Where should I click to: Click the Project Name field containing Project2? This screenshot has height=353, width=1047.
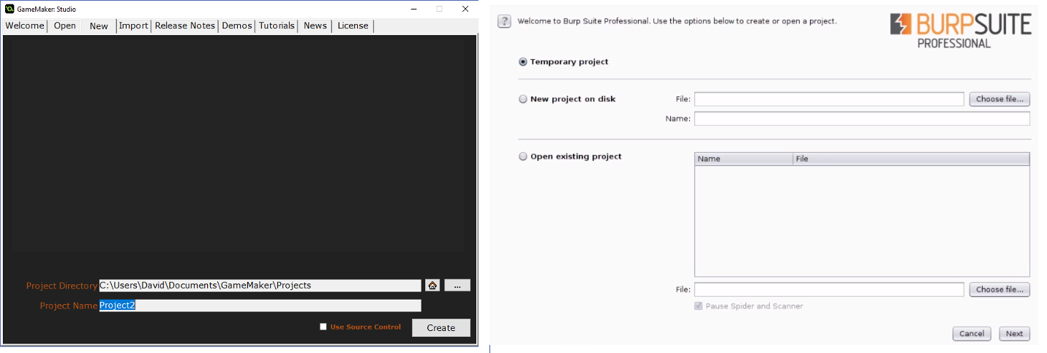click(x=260, y=305)
